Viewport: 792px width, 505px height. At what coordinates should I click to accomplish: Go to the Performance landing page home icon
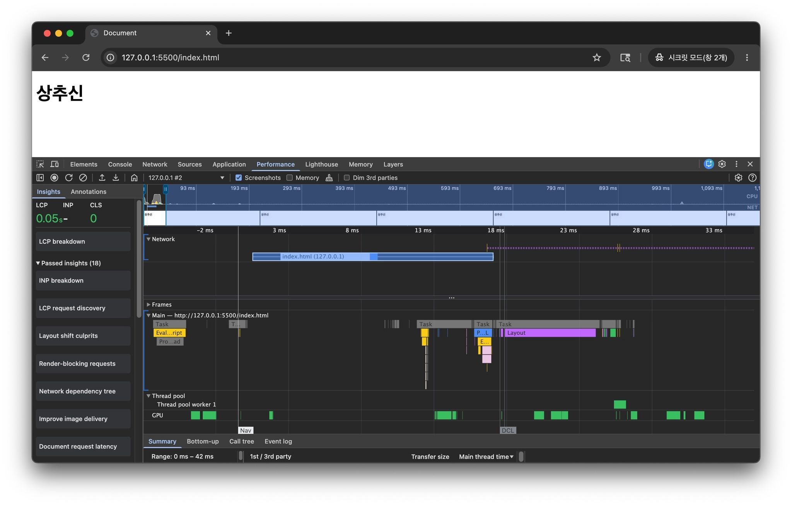134,178
